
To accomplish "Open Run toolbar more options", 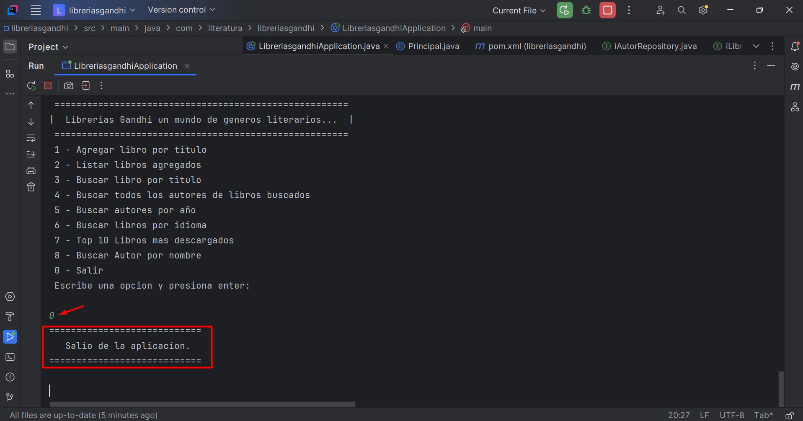I will tap(101, 85).
